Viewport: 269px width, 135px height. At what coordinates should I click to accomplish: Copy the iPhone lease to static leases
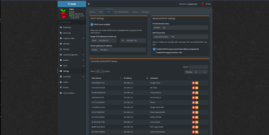click(197, 103)
